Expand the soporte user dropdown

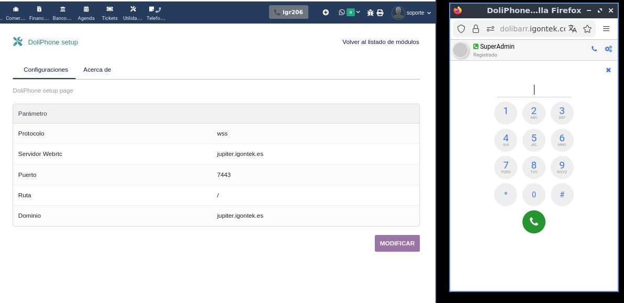tap(413, 13)
